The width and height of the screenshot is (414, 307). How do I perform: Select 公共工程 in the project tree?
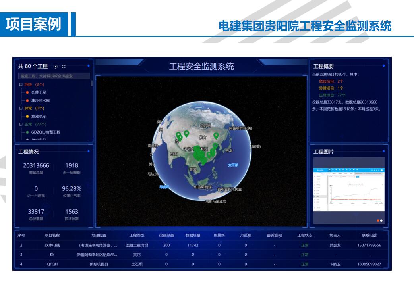coord(39,92)
